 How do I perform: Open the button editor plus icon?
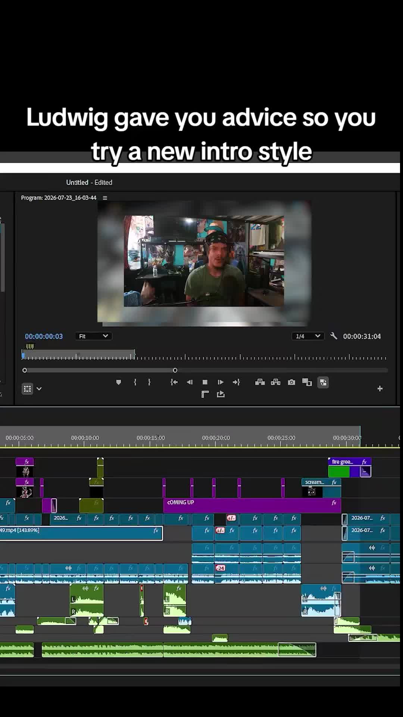coord(380,389)
